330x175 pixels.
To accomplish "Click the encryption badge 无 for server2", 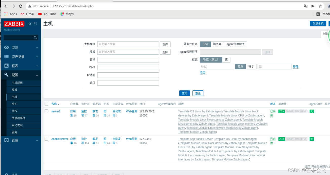I will 312,111.
